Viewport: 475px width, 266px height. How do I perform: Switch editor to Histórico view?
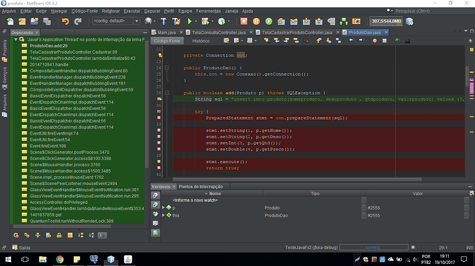[200, 41]
